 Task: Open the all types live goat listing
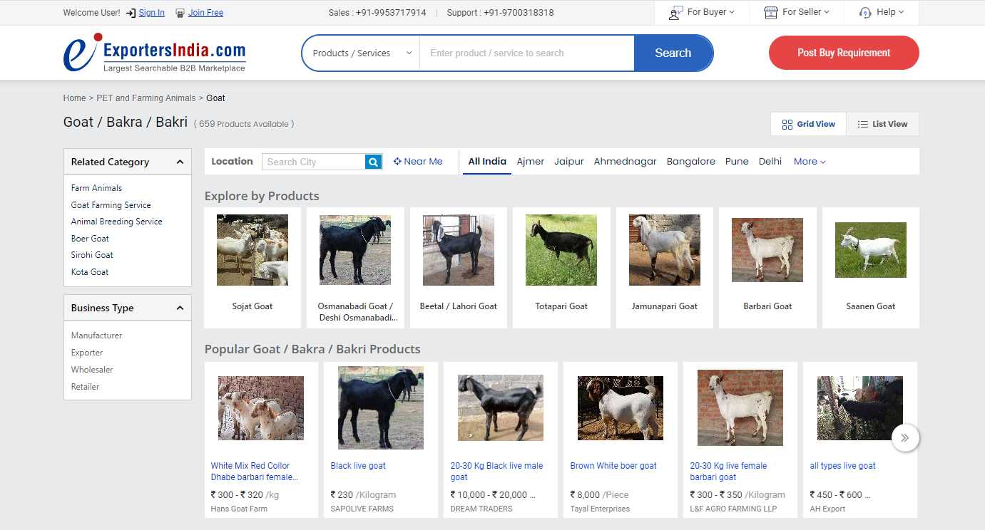pos(842,466)
